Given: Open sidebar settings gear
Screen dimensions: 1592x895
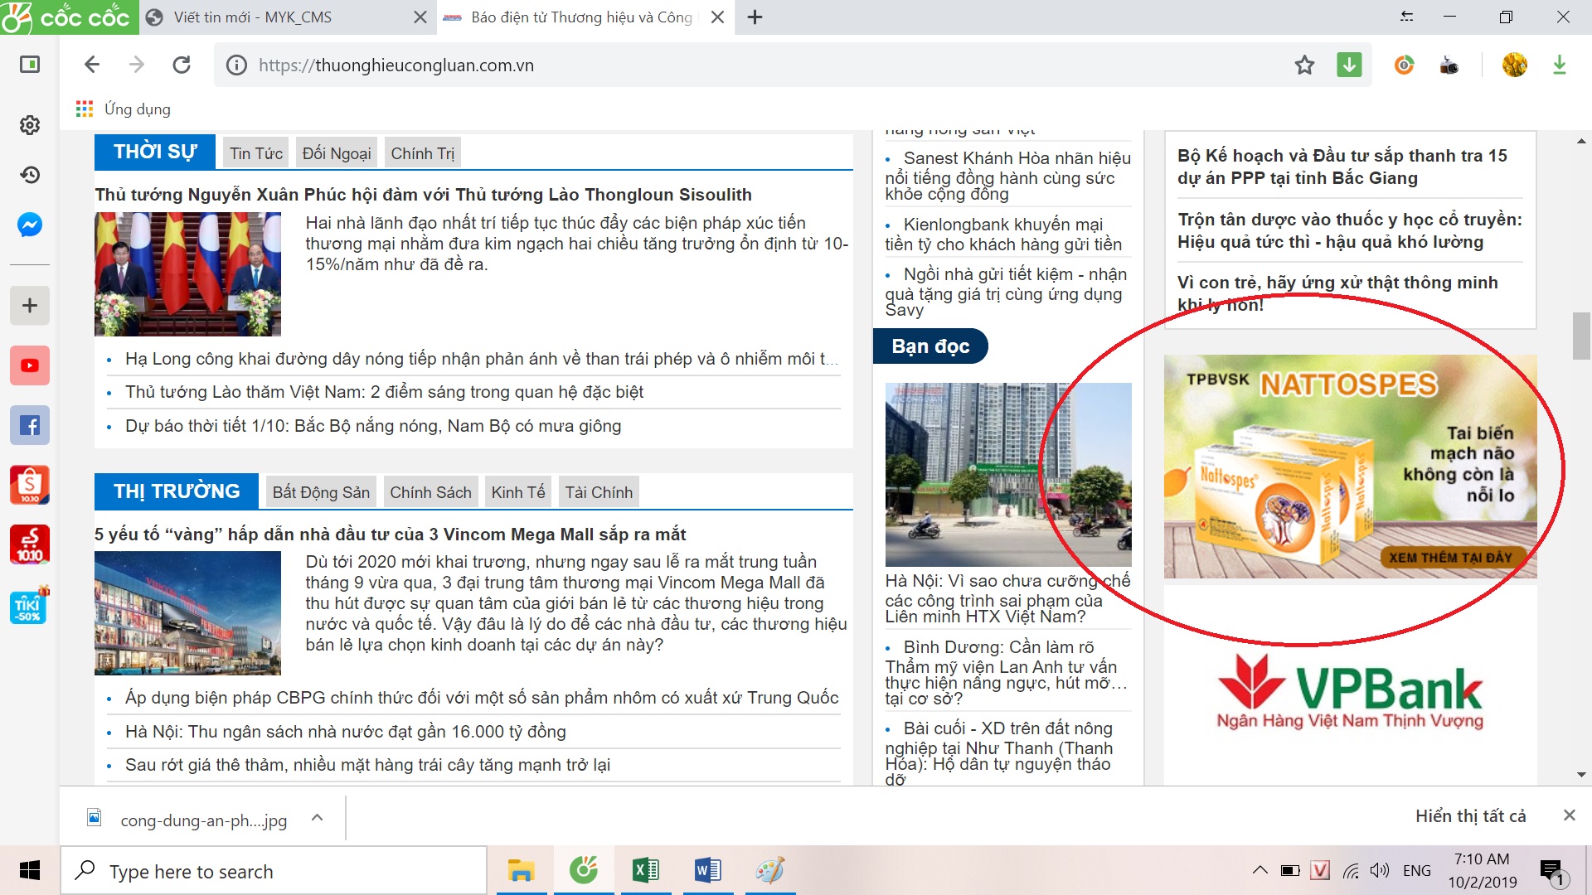Looking at the screenshot, I should [x=30, y=125].
